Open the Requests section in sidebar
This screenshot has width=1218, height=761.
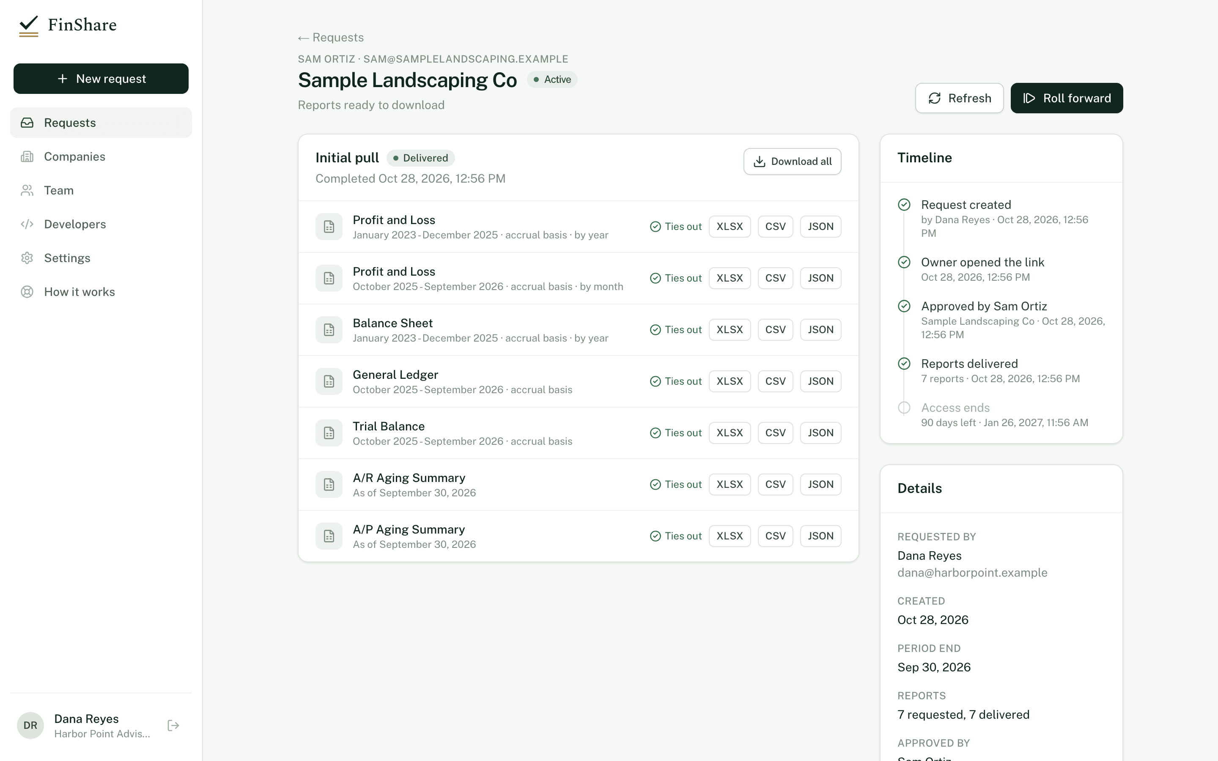pyautogui.click(x=101, y=123)
